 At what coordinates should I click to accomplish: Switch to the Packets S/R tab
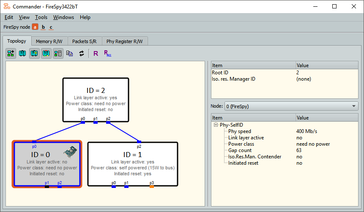pos(84,41)
